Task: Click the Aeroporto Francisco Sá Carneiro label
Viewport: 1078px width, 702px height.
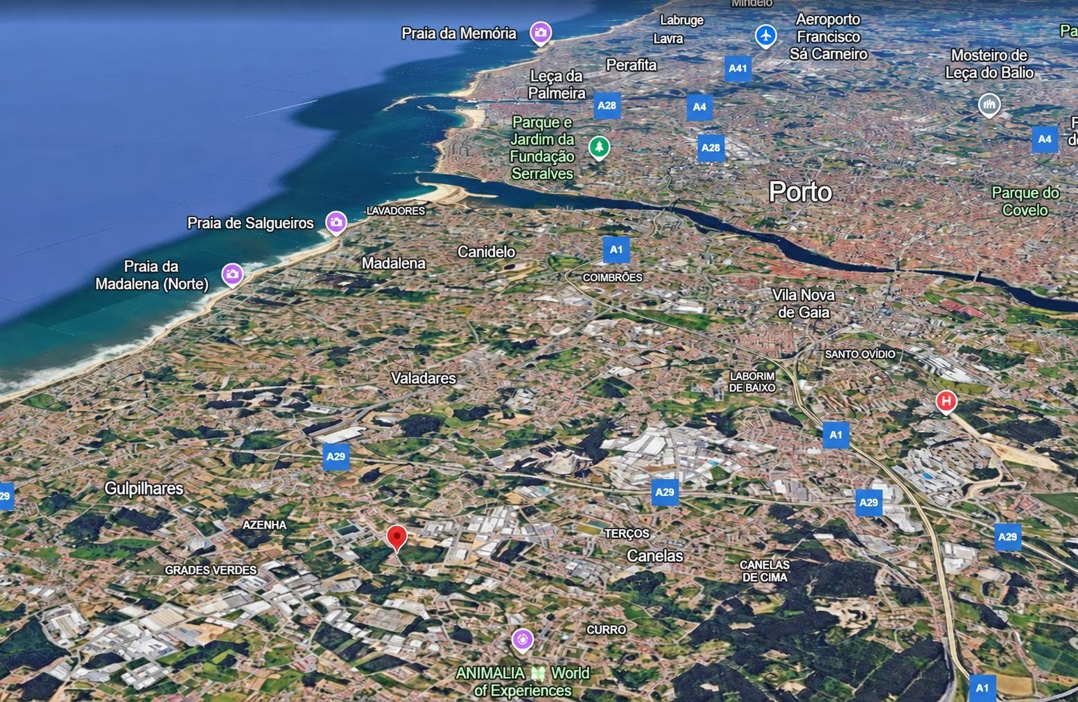Action: (828, 37)
